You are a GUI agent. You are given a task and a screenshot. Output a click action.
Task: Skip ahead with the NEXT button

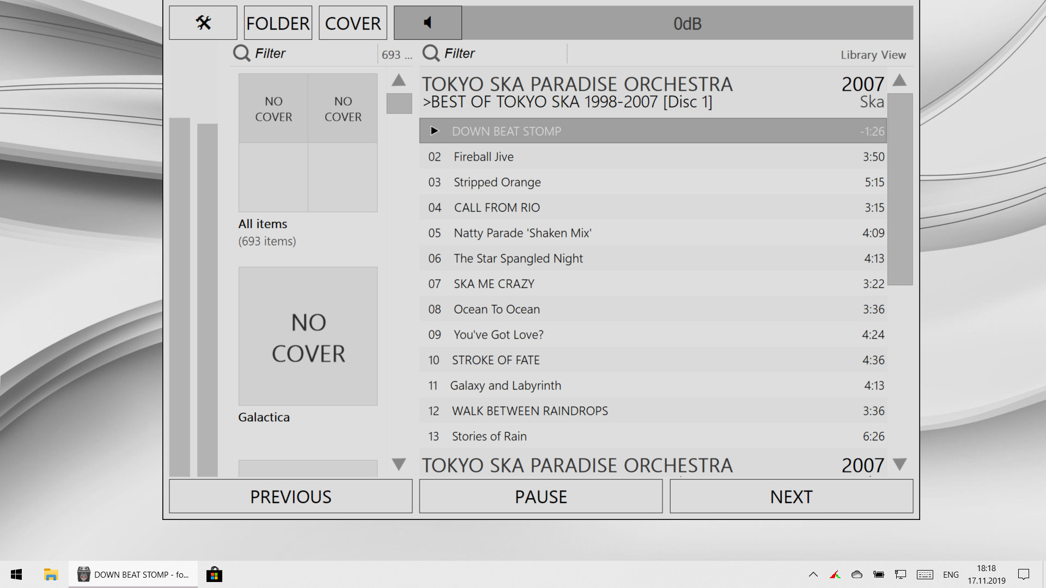click(x=791, y=497)
